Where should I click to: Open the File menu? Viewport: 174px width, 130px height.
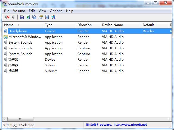(x=7, y=11)
